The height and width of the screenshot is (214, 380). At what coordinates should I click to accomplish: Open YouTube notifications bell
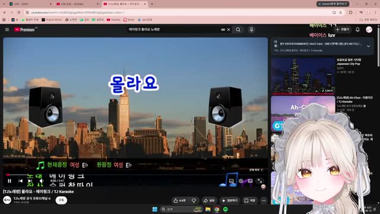pos(357,29)
